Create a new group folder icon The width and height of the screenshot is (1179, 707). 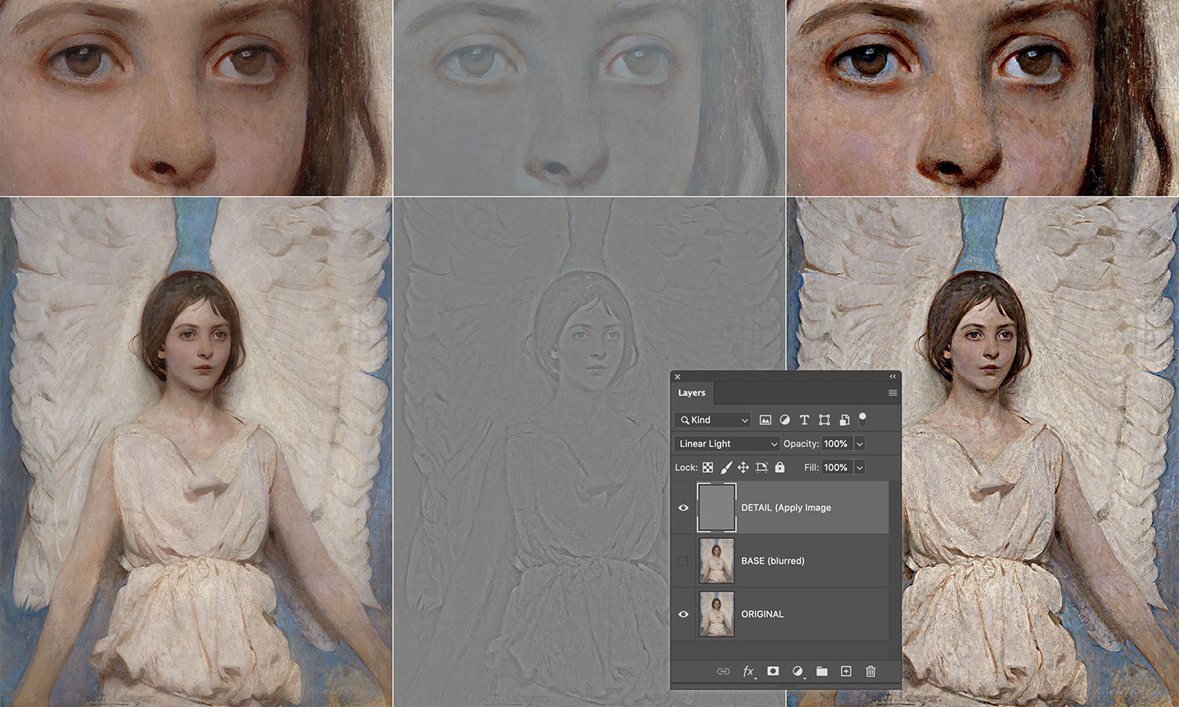click(822, 671)
